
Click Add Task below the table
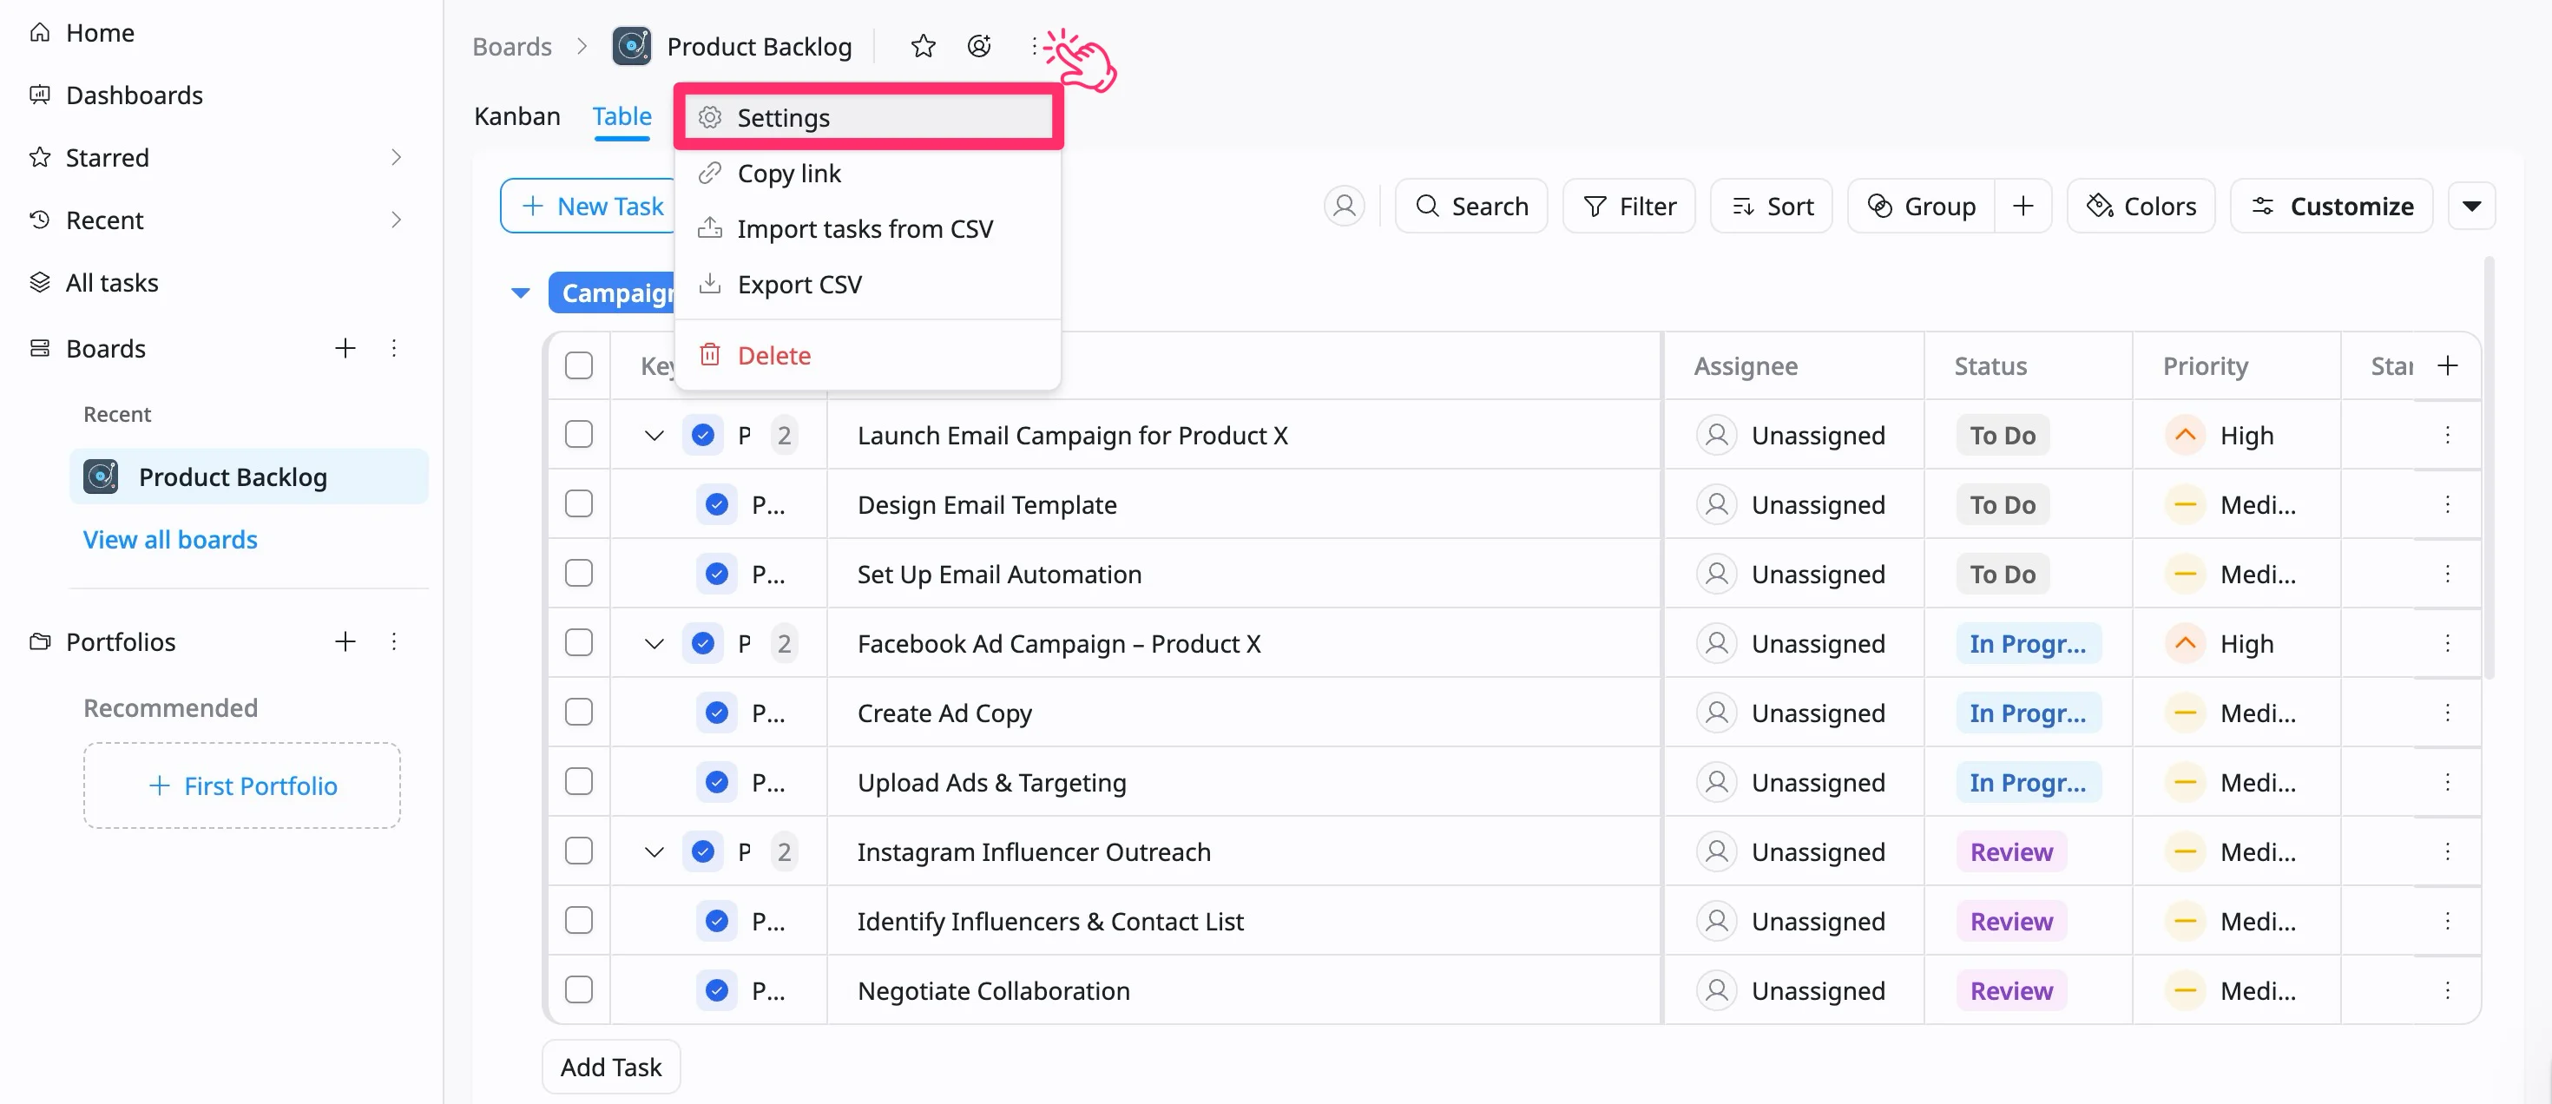[611, 1067]
